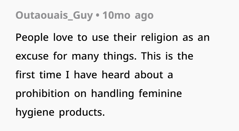Click the 10mo ago timestamp
The image size is (239, 131).
(128, 16)
